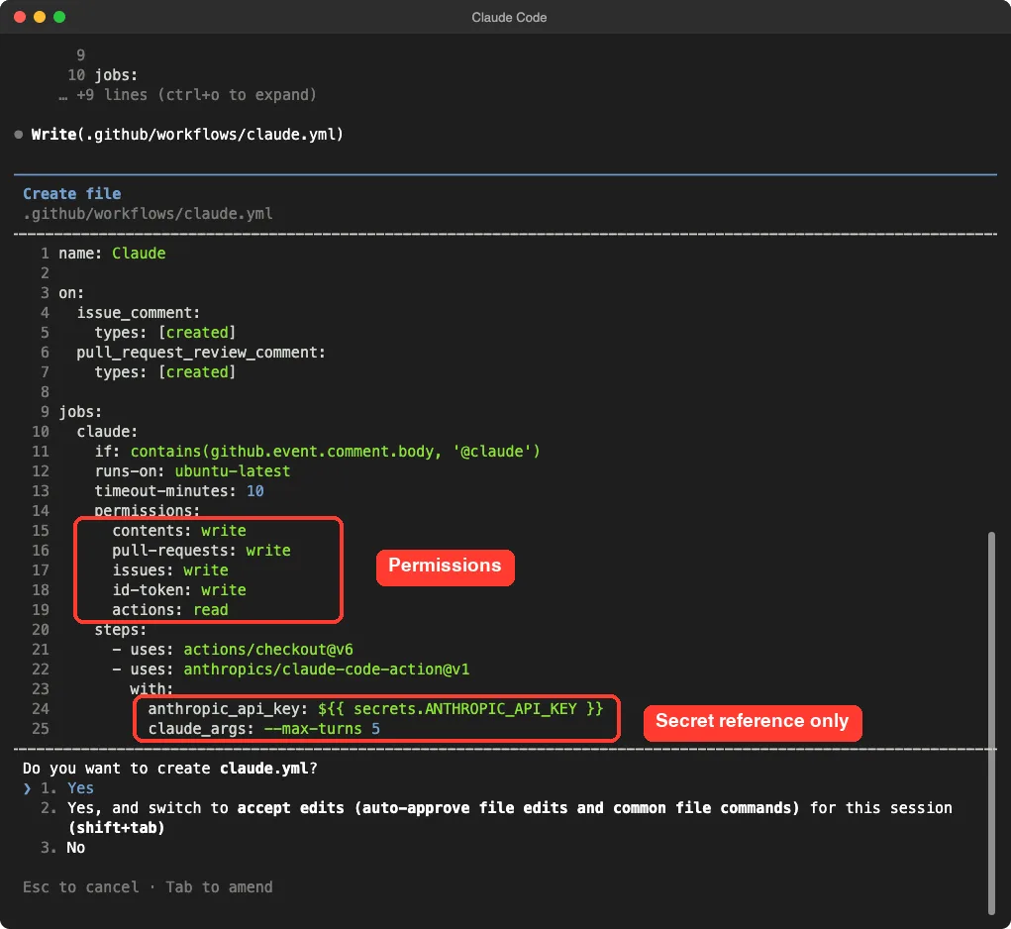The image size is (1011, 929).
Task: Click the selection arrow beside Yes
Action: [x=27, y=787]
